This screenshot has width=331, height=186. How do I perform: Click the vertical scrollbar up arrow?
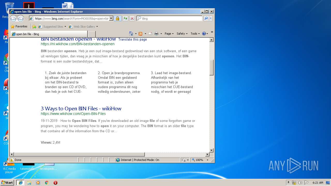tap(211, 40)
